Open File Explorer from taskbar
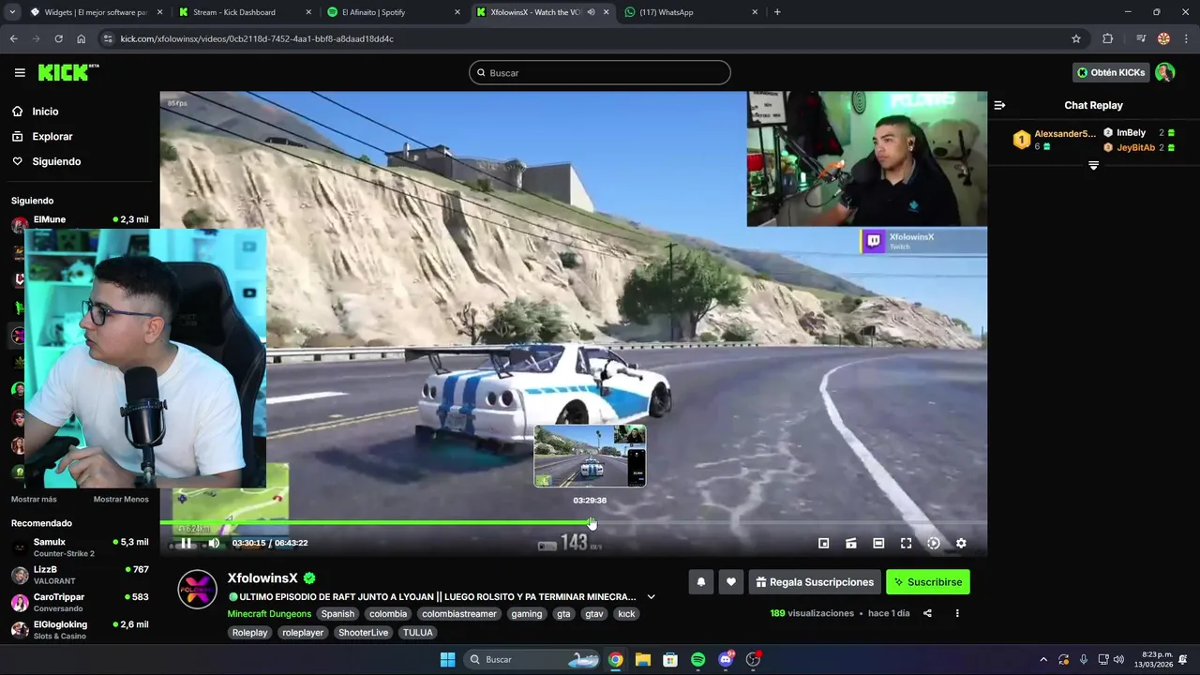 tap(643, 659)
